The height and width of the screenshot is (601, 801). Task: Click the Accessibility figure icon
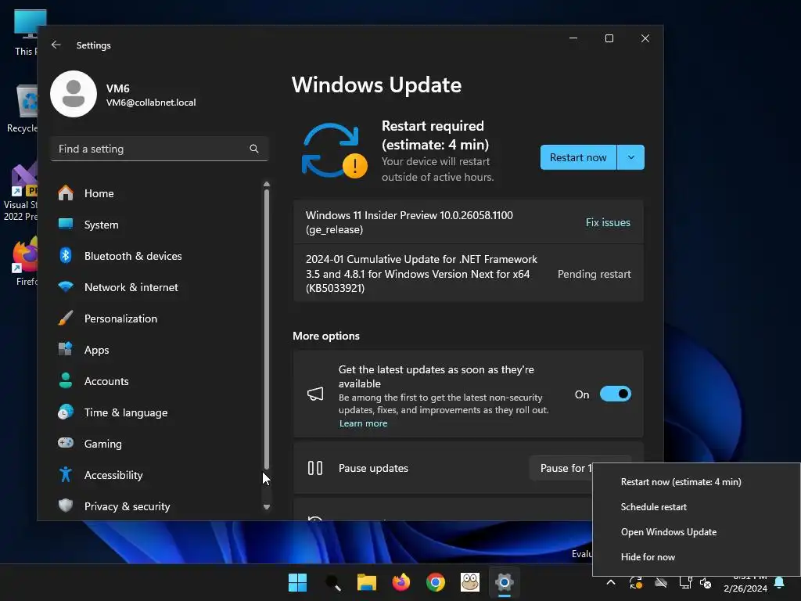[66, 474]
